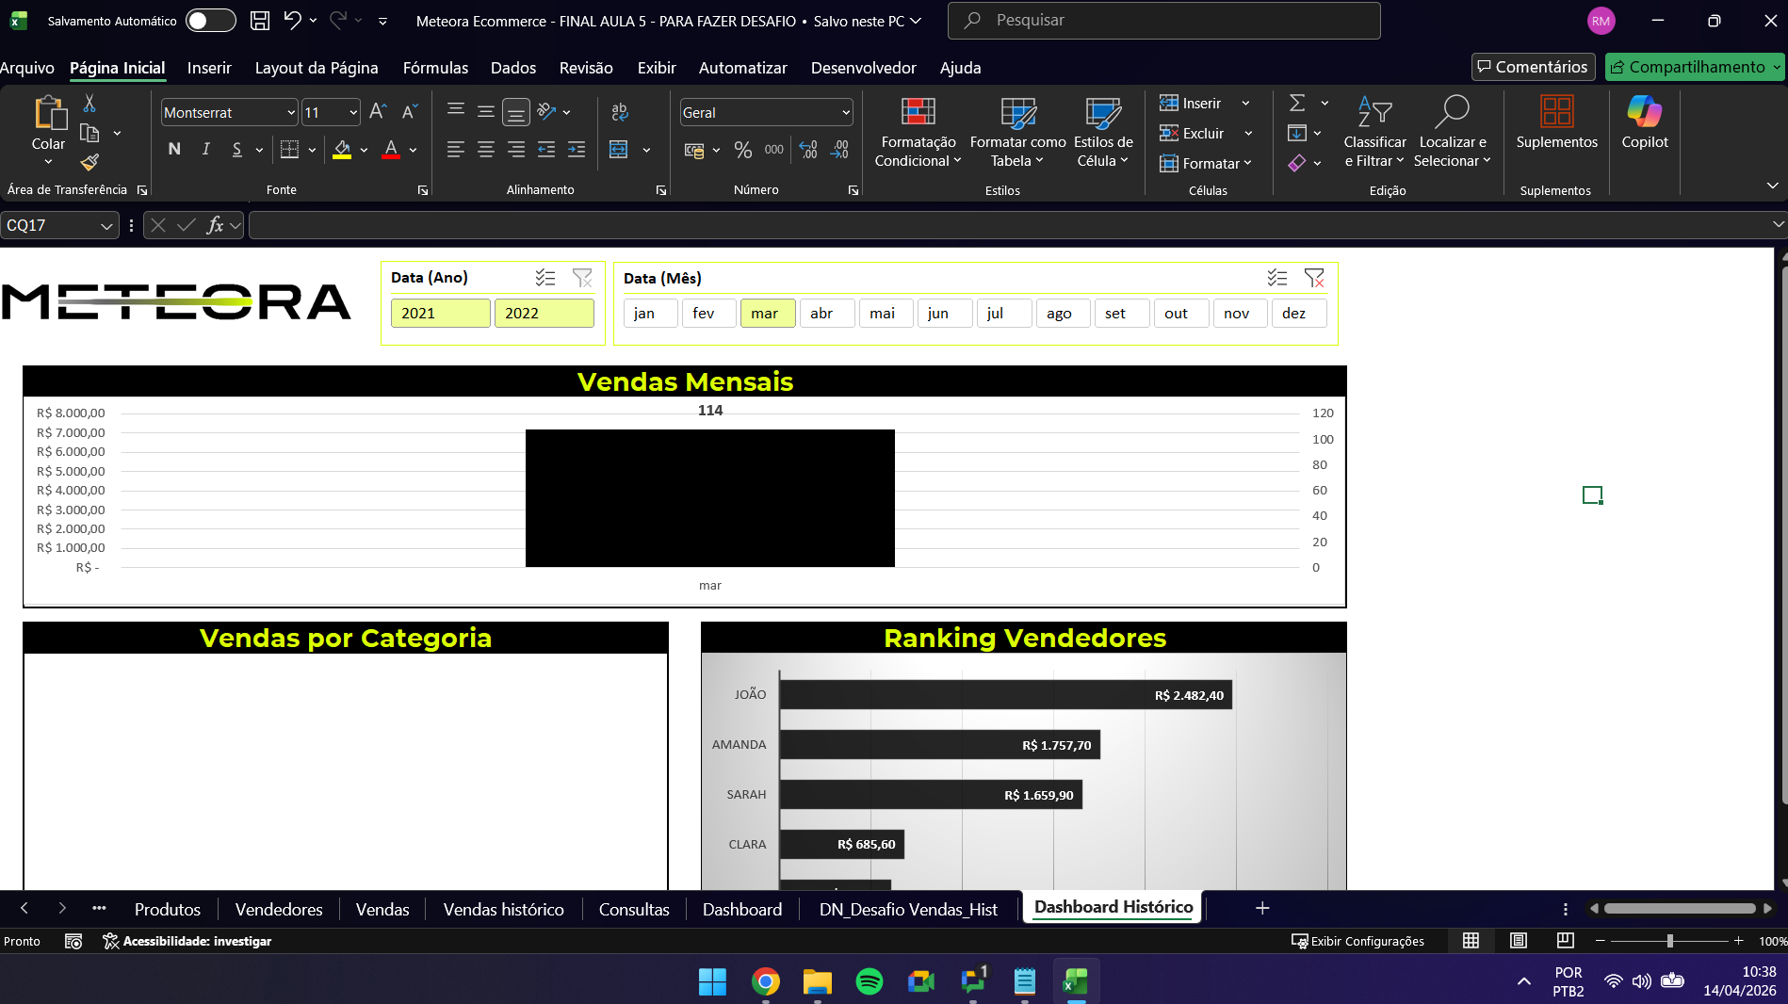
Task: Open the Inserir ribbon tab
Action: (209, 68)
